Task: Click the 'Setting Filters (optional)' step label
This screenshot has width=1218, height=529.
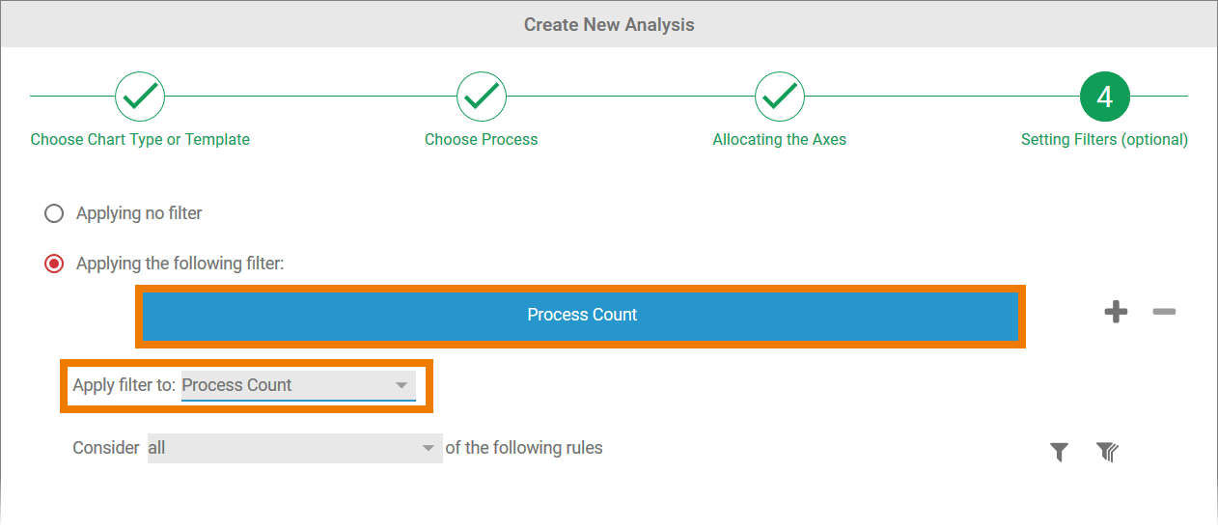Action: coord(1104,140)
